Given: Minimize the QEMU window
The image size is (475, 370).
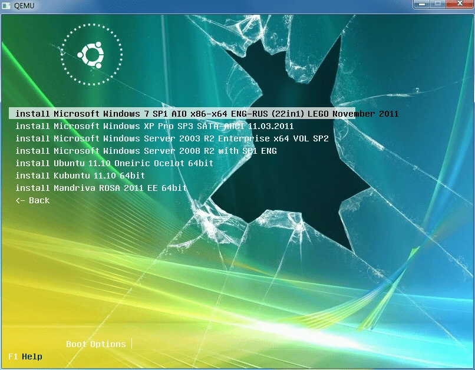Looking at the screenshot, I should point(421,4).
